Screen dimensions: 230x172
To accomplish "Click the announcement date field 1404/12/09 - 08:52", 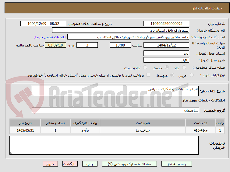I will click(x=43, y=24).
